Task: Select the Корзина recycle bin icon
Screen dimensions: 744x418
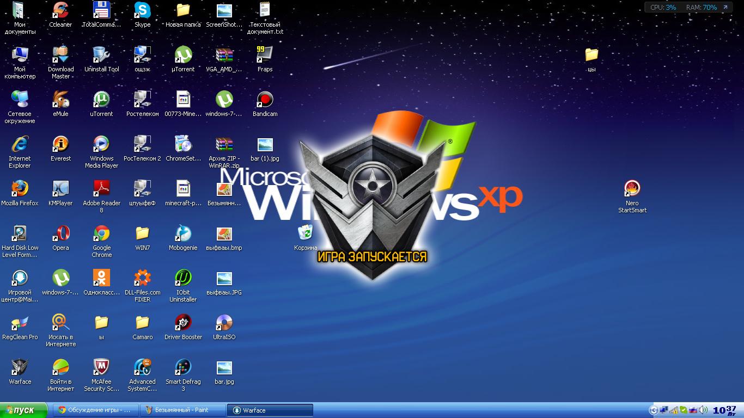Action: [306, 238]
